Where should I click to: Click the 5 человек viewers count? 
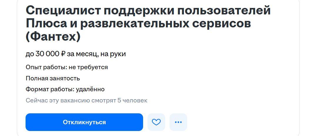click(x=133, y=100)
